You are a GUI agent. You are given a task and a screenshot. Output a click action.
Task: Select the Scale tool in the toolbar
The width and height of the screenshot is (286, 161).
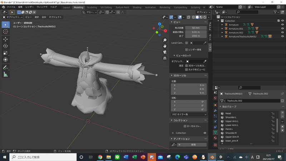pos(5,53)
